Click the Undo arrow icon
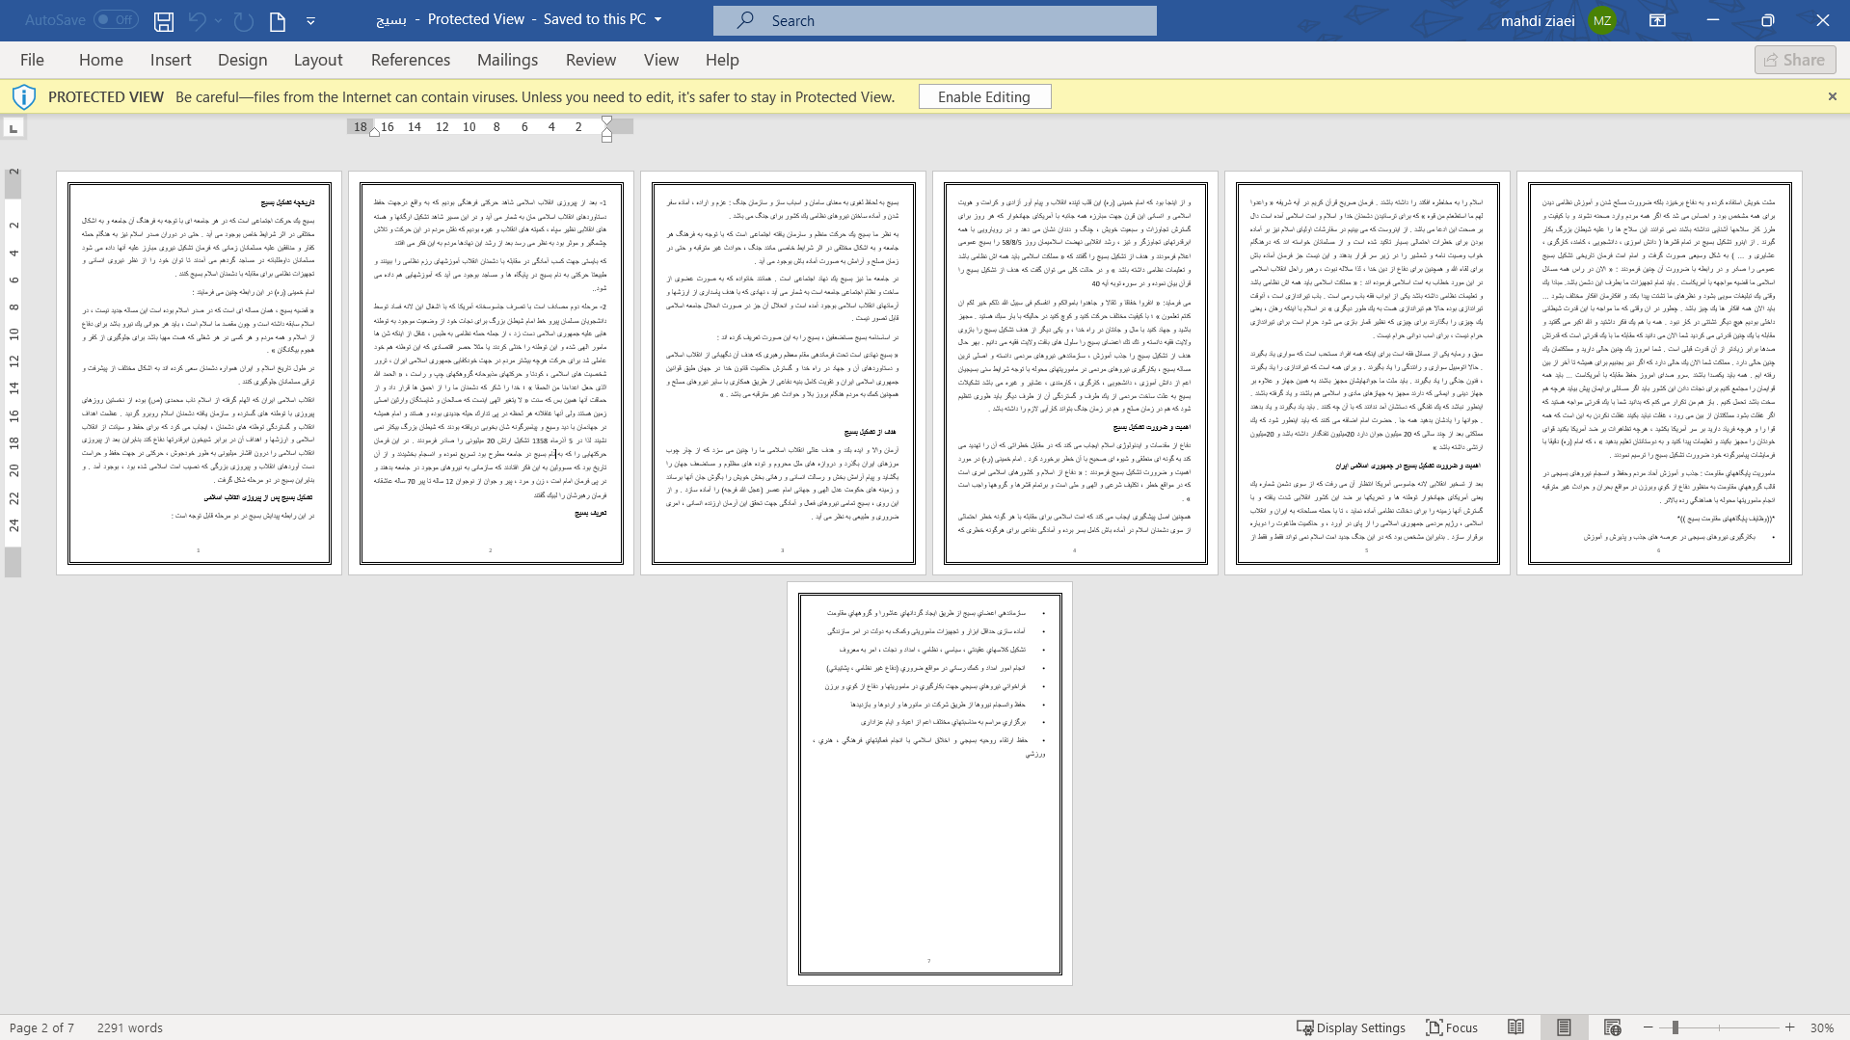 point(197,20)
